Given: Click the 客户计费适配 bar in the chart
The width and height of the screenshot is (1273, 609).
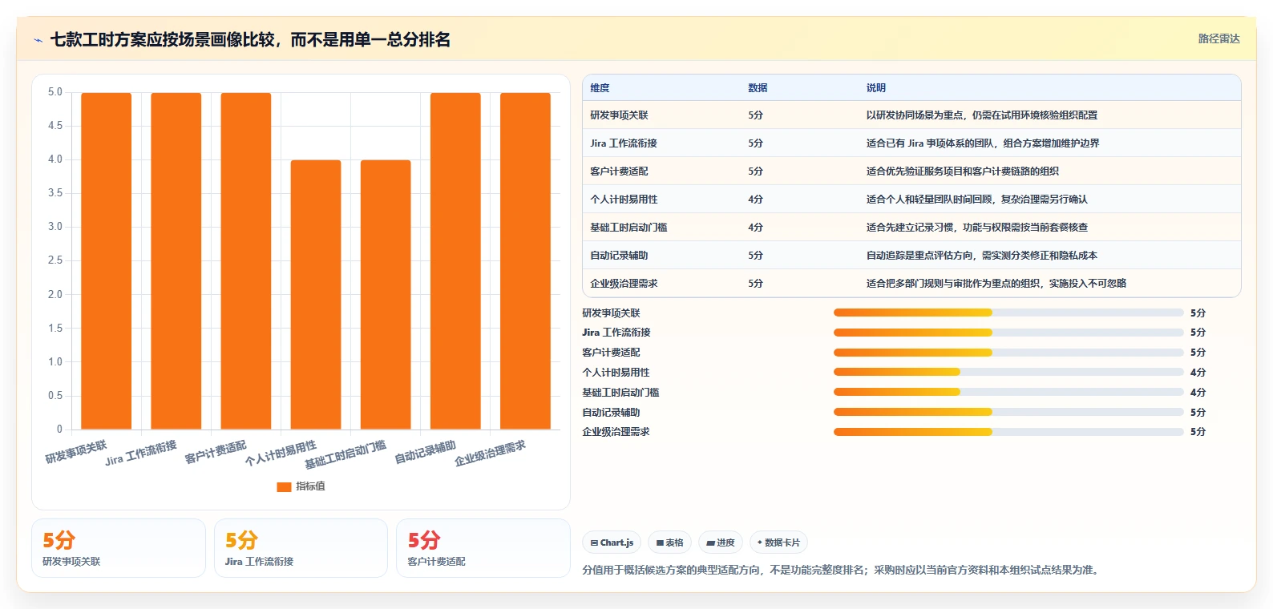Looking at the screenshot, I should (246, 261).
